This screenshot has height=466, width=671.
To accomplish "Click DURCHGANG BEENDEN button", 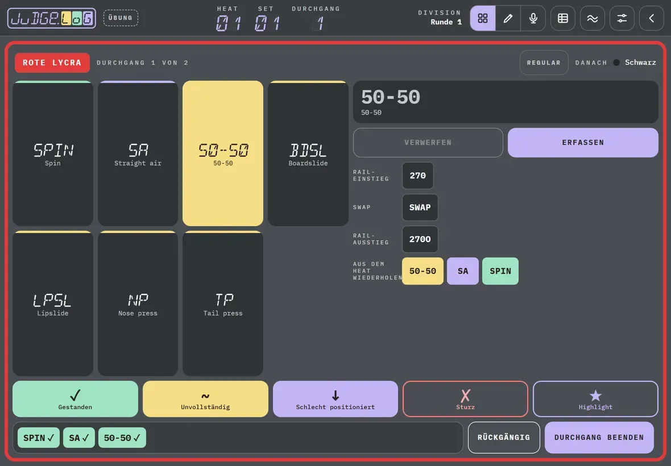I will pyautogui.click(x=599, y=438).
